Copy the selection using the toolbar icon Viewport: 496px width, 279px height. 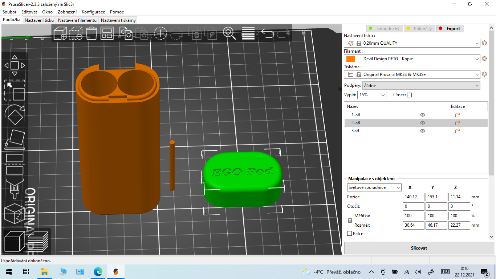click(126, 33)
